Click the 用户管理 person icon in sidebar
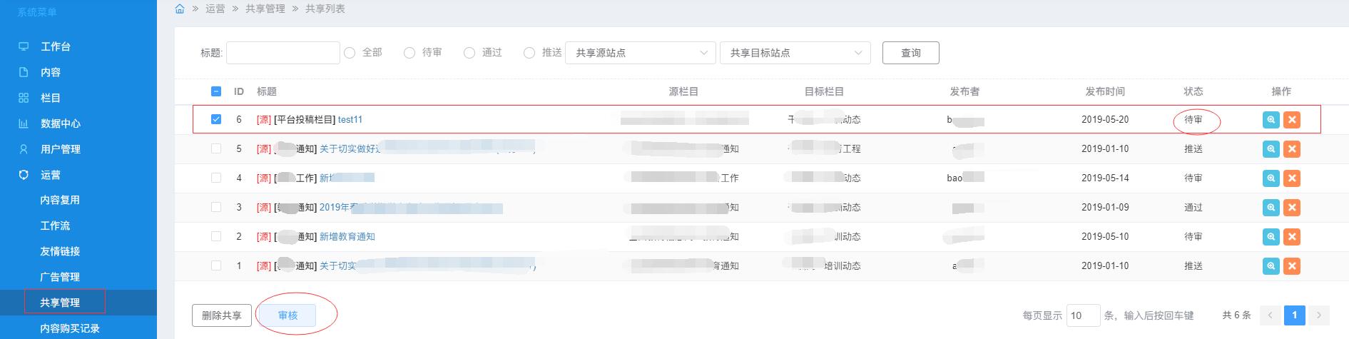The height and width of the screenshot is (339, 1349). (24, 149)
